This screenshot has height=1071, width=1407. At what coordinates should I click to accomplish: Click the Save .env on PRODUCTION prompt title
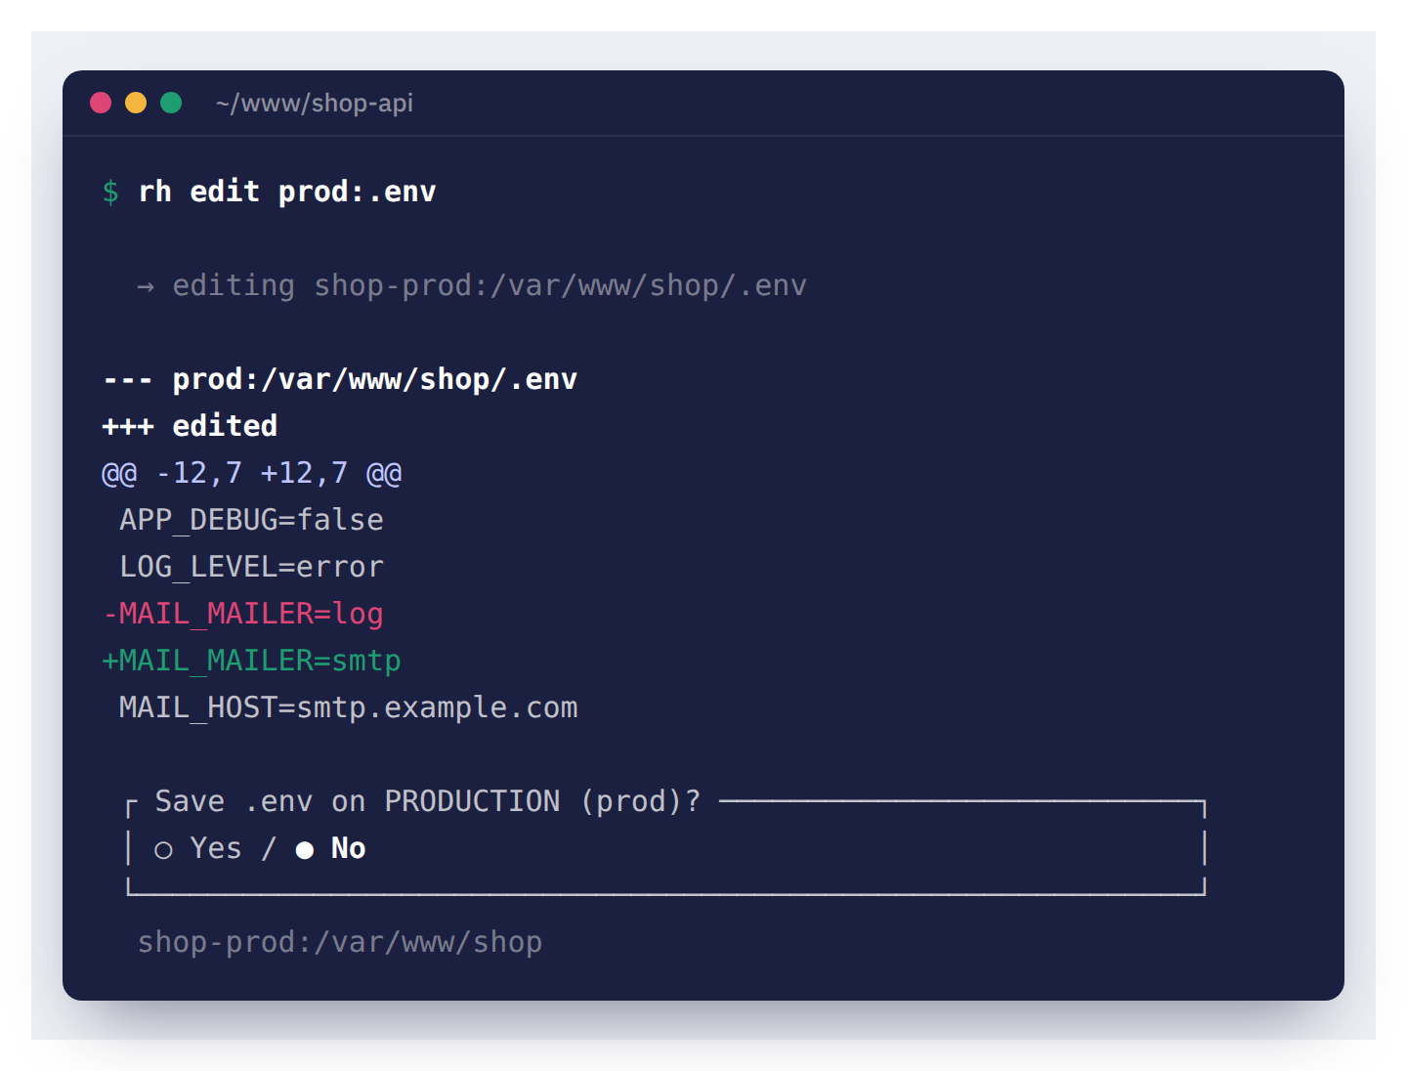click(x=428, y=801)
